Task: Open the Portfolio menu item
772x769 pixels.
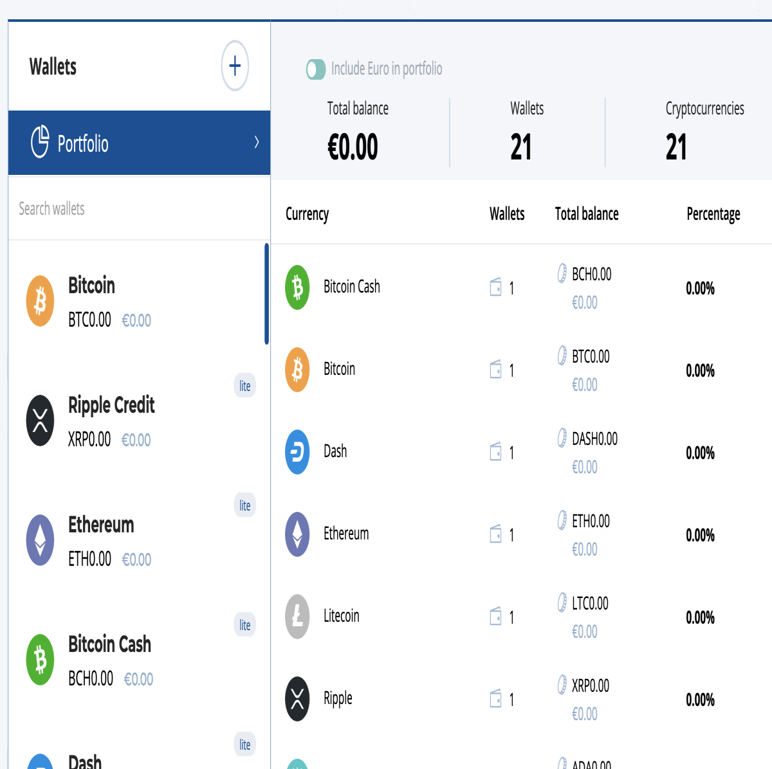Action: [139, 143]
